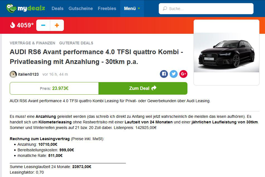Share the deal on Twitter

pos(174,74)
